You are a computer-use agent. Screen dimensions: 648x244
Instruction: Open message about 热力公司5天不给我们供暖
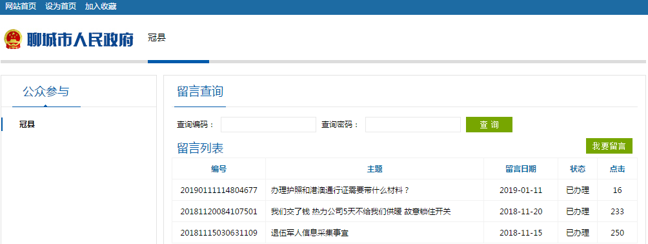tap(360, 212)
